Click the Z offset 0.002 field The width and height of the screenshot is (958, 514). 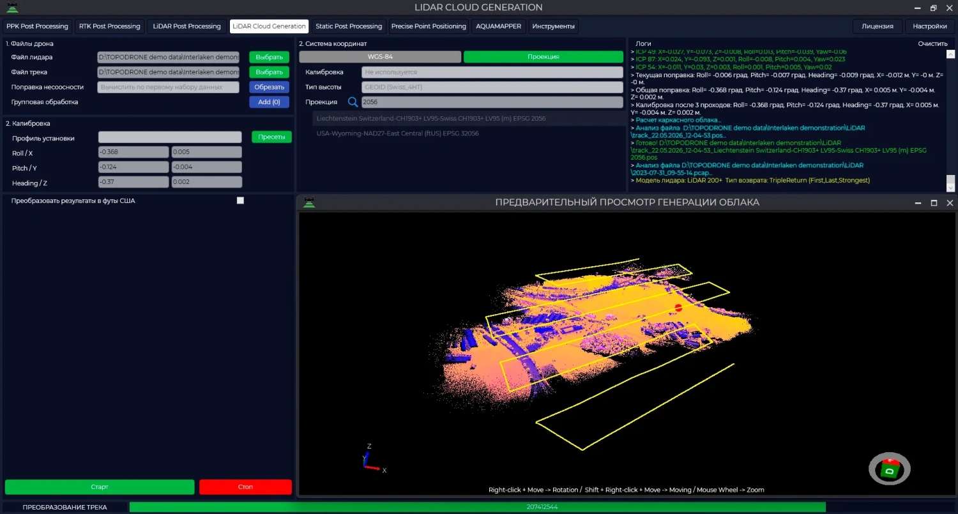[x=207, y=183]
